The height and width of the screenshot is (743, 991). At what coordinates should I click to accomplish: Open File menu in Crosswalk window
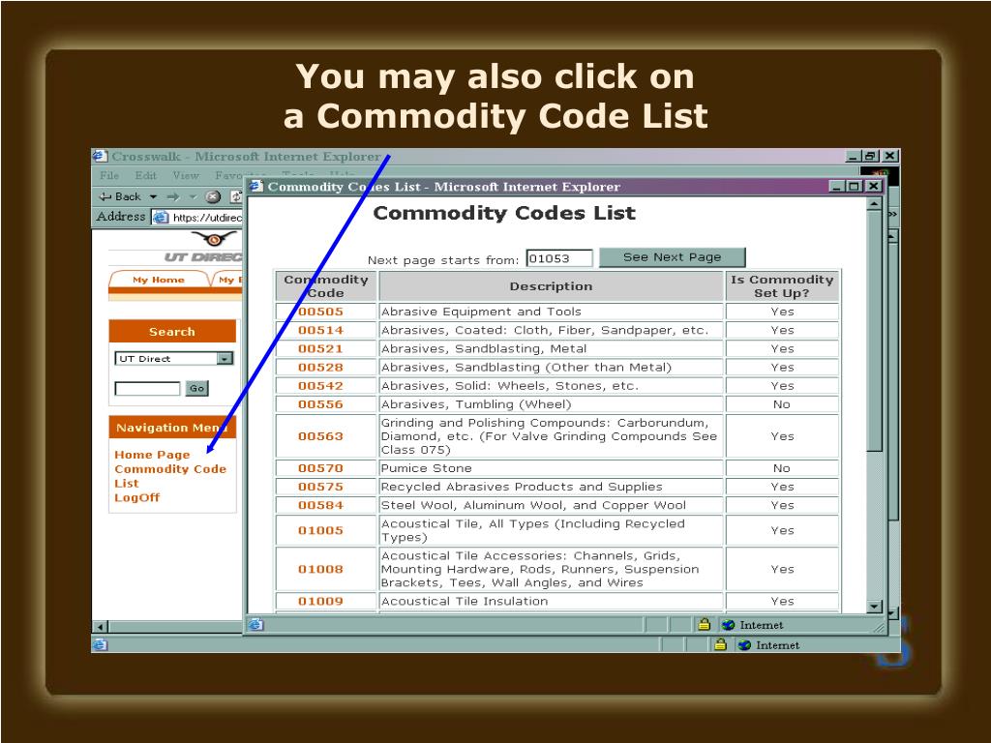109,176
